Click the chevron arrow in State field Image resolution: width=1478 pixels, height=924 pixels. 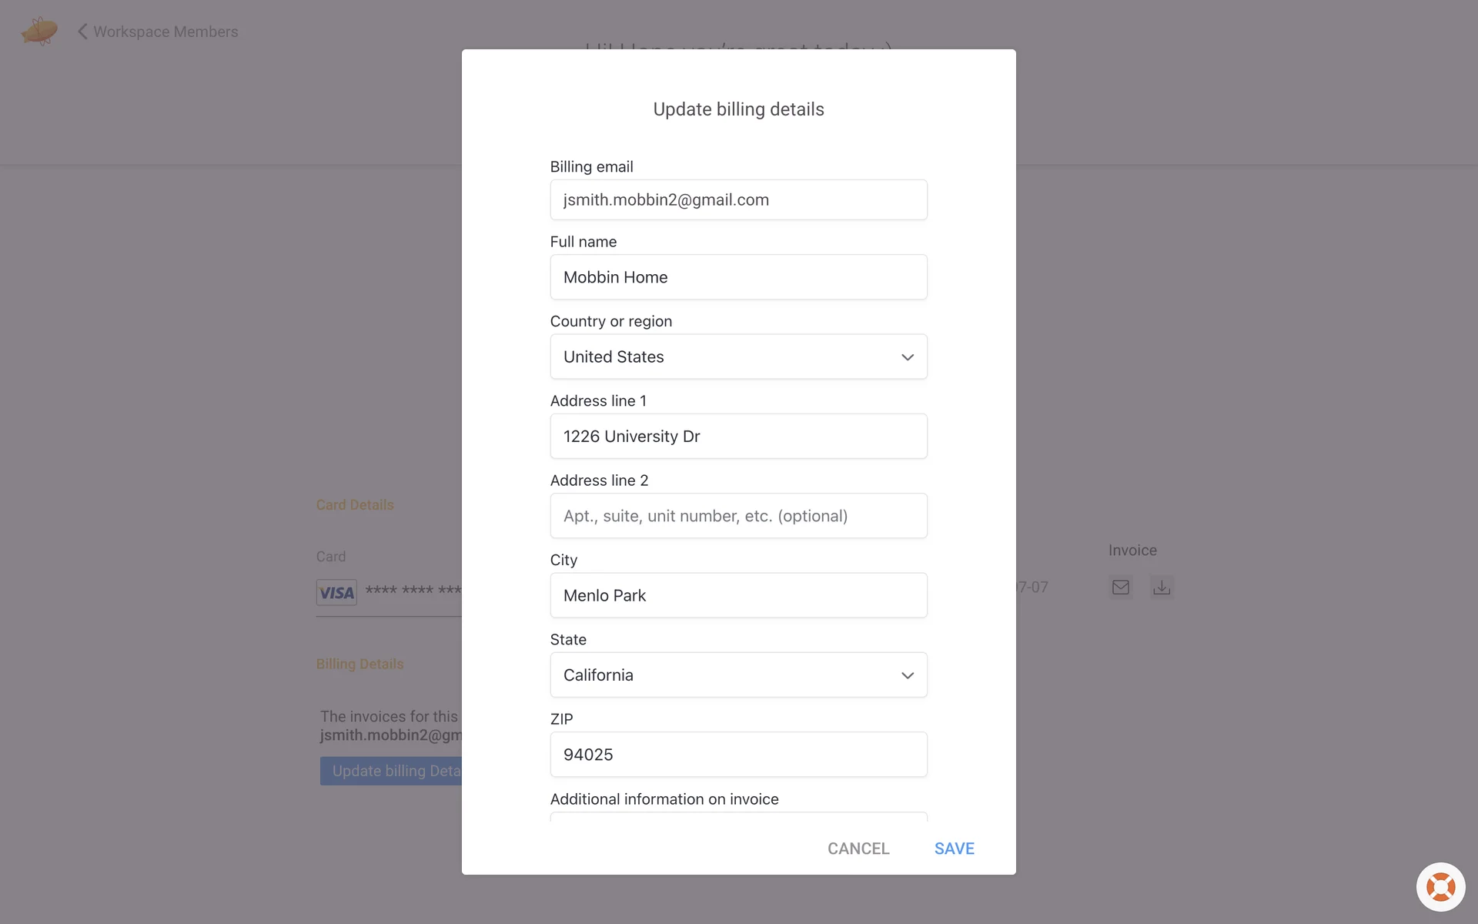coord(908,675)
